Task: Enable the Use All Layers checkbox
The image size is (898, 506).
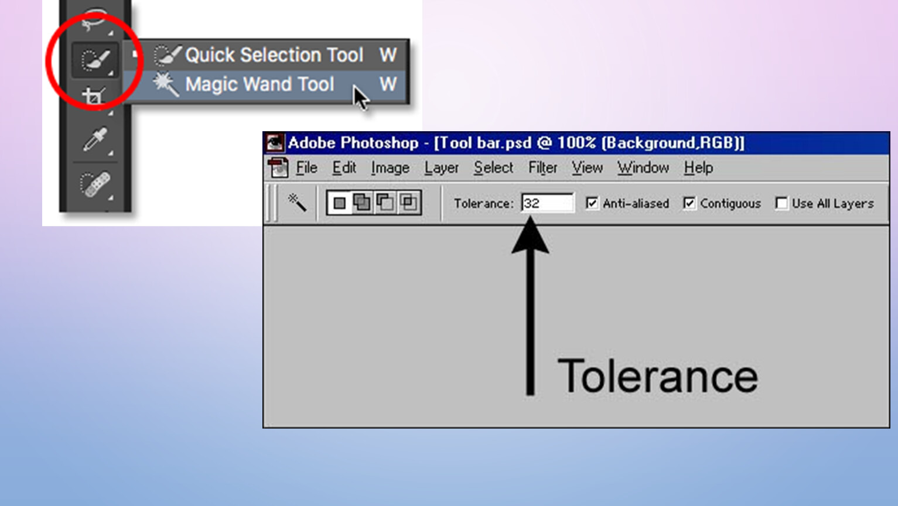Action: (x=781, y=203)
